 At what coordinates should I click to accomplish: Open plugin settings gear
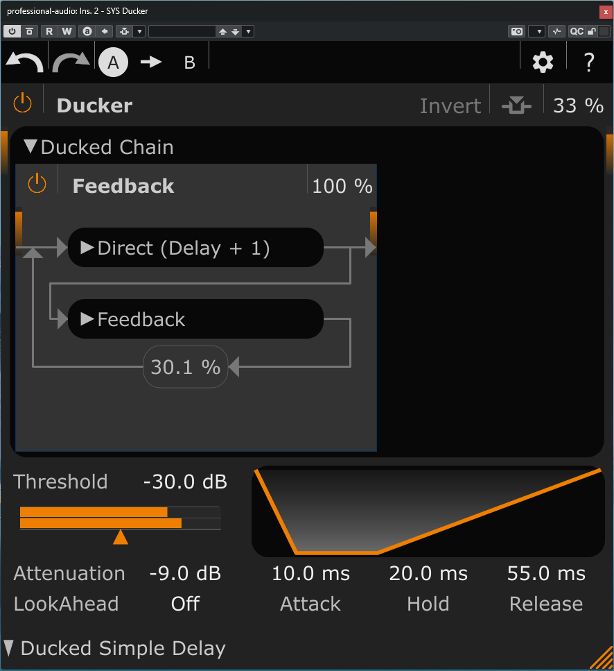[543, 62]
